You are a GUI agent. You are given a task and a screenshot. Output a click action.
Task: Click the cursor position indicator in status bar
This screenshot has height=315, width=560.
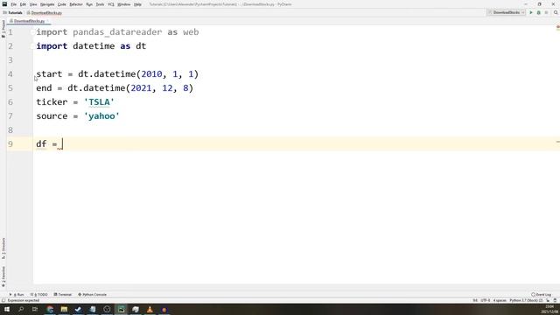475,301
